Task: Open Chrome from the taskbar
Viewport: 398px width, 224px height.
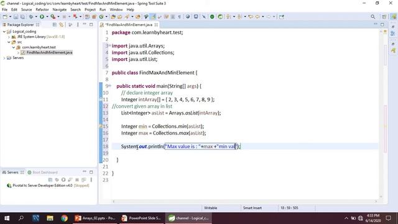Action: coord(65,218)
